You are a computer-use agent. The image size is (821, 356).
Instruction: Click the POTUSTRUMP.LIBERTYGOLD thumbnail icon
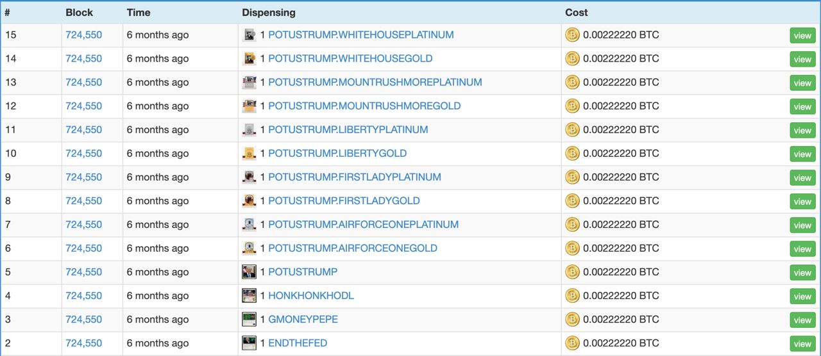(x=250, y=154)
